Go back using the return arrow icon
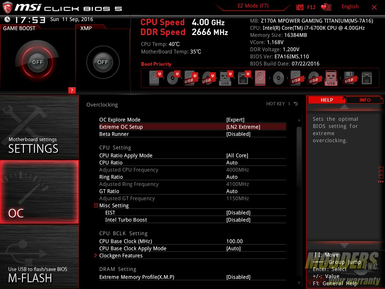The image size is (385, 289). (x=296, y=104)
